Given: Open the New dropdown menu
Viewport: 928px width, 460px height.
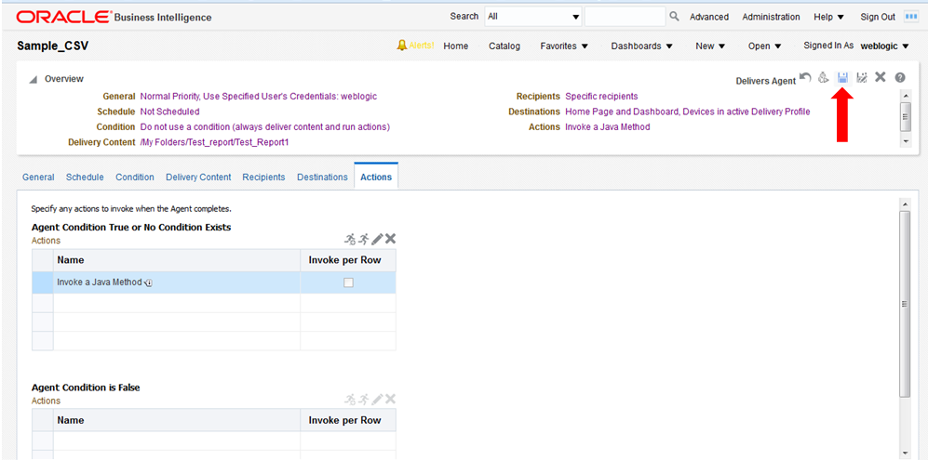Looking at the screenshot, I should click(x=710, y=46).
